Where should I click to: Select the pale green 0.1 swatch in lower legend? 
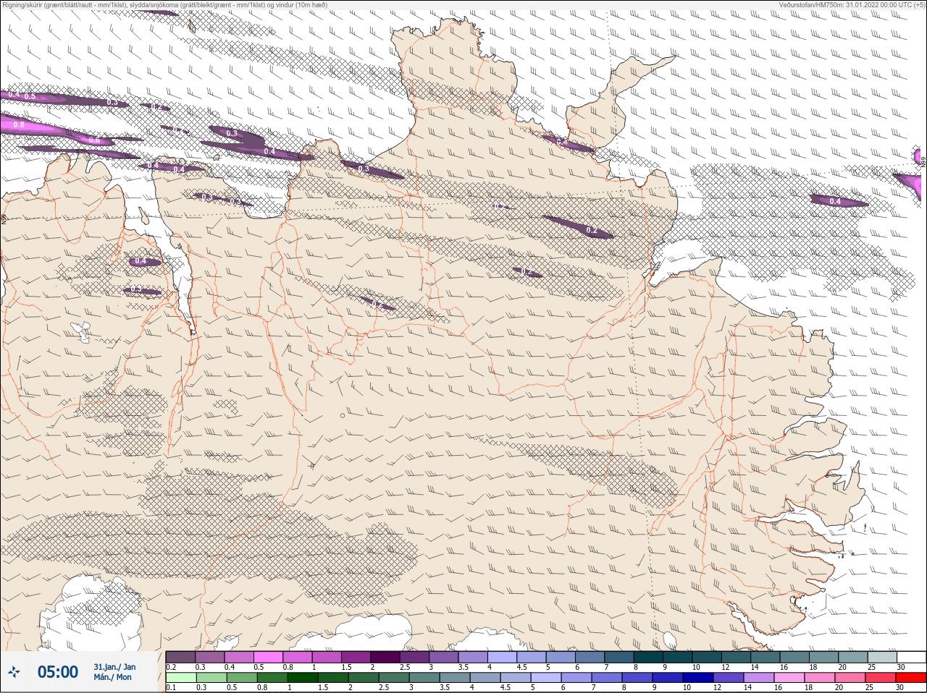tap(180, 678)
